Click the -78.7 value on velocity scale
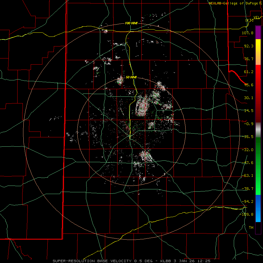The image size is (263, 263). pos(248,189)
